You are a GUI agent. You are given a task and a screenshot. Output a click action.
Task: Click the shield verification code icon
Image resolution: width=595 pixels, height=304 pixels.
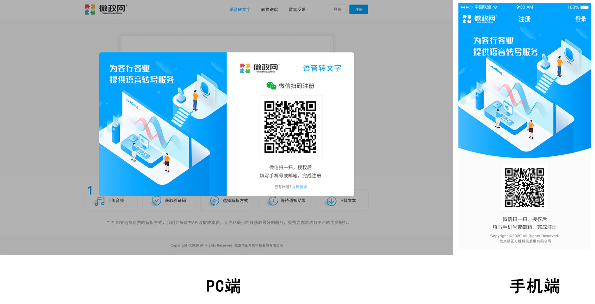point(156,201)
